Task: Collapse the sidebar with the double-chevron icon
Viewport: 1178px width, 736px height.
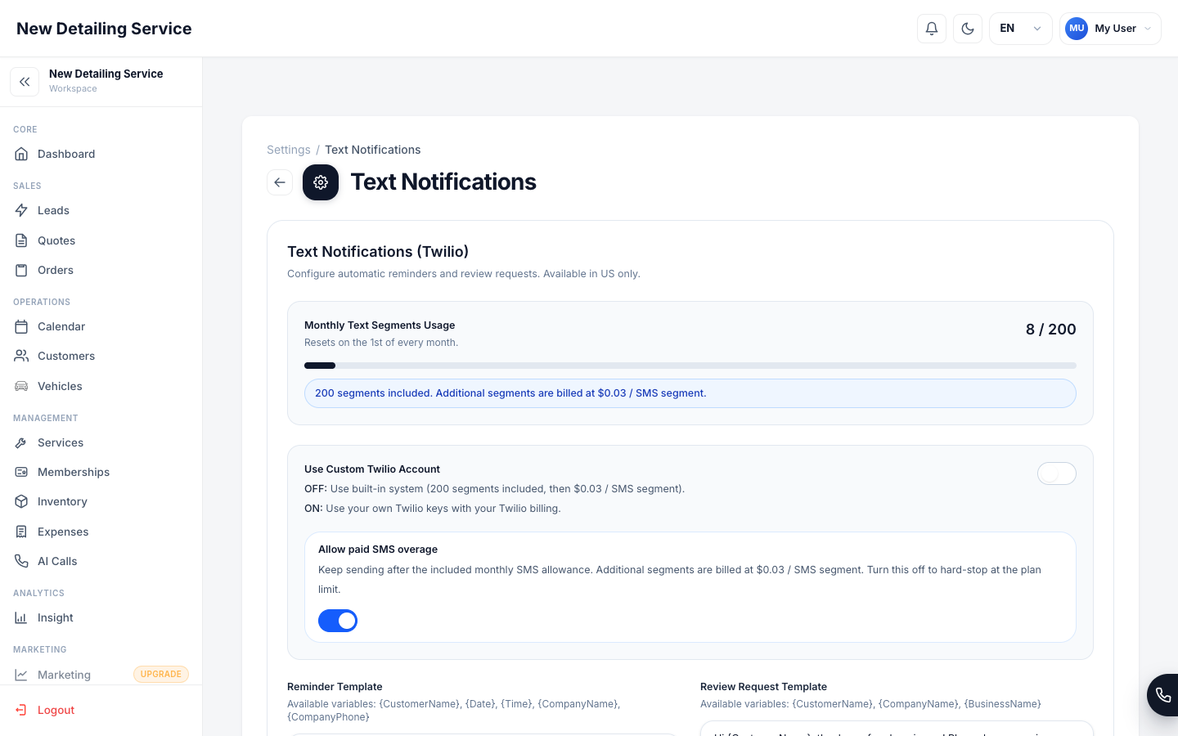Action: (x=25, y=82)
